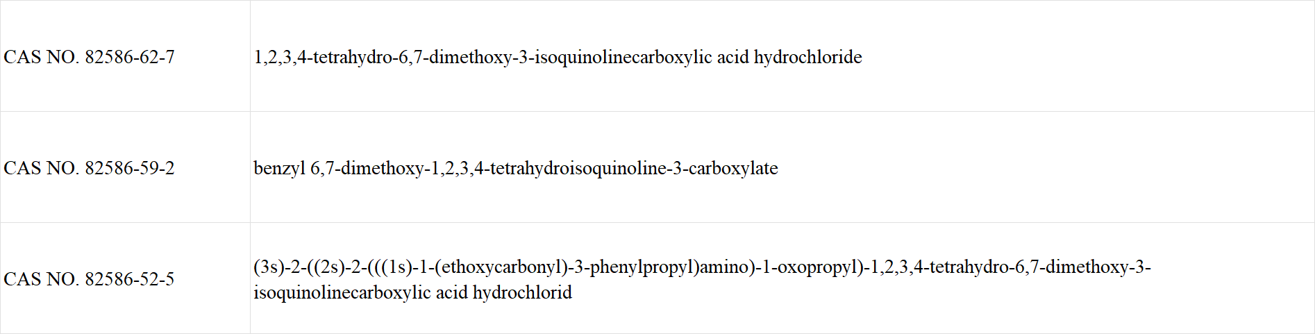Click the word acid in first row
The width and height of the screenshot is (1315, 334).
(x=733, y=57)
